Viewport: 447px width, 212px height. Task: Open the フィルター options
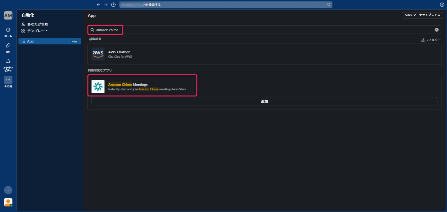coord(431,40)
